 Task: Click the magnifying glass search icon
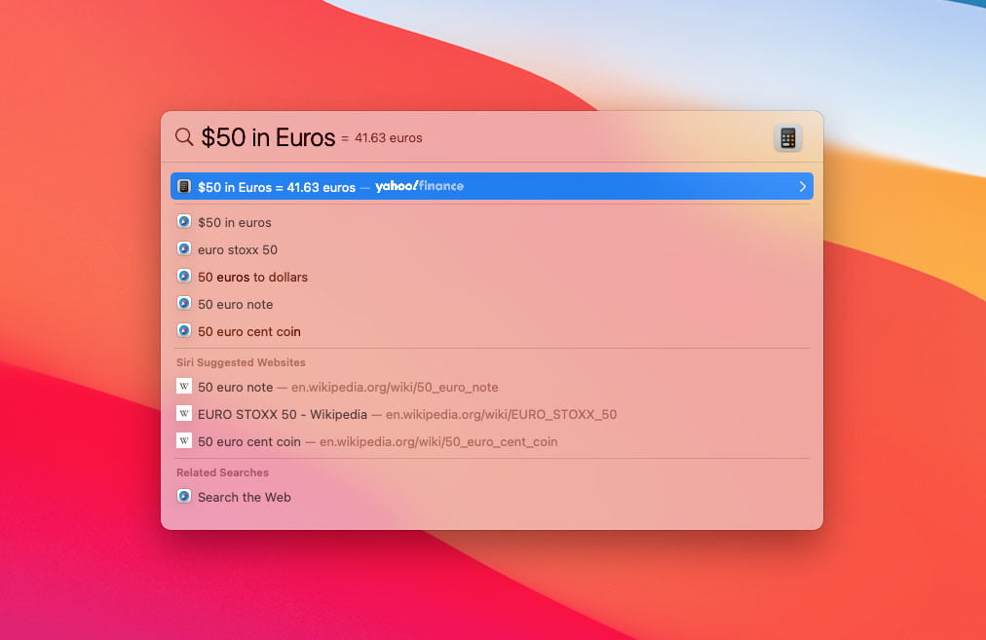tap(183, 137)
